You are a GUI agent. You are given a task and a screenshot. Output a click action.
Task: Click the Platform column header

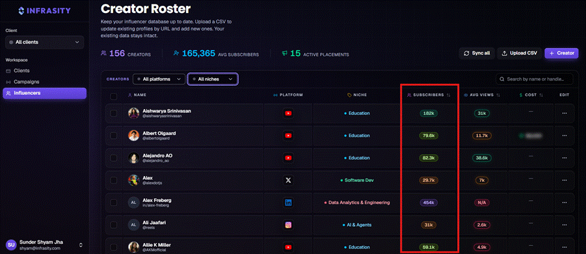[x=288, y=95]
